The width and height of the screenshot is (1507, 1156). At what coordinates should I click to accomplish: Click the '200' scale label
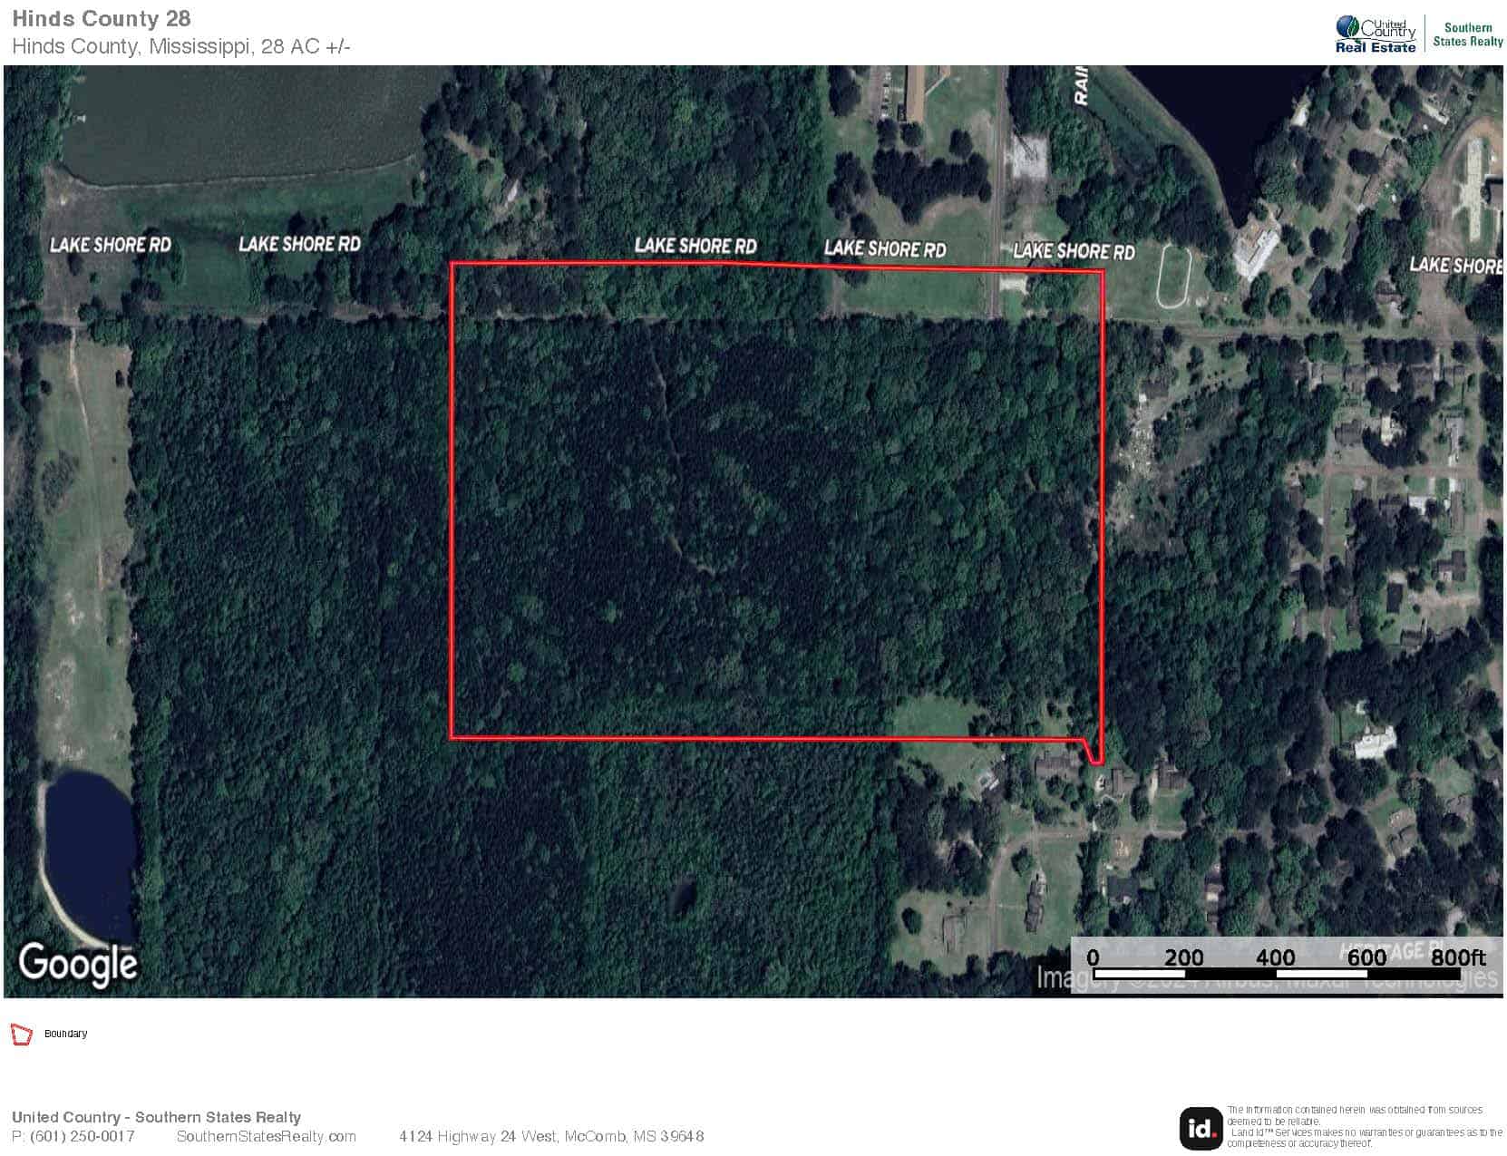1183,957
